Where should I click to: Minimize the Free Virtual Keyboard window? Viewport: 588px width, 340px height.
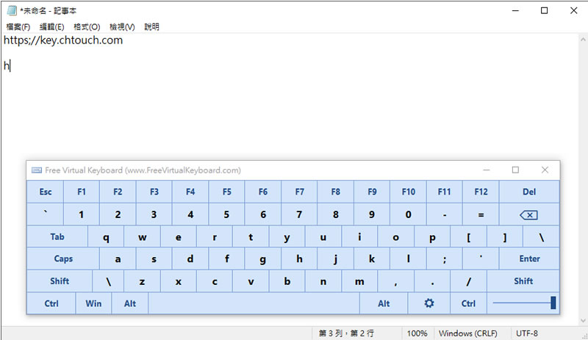coord(487,170)
